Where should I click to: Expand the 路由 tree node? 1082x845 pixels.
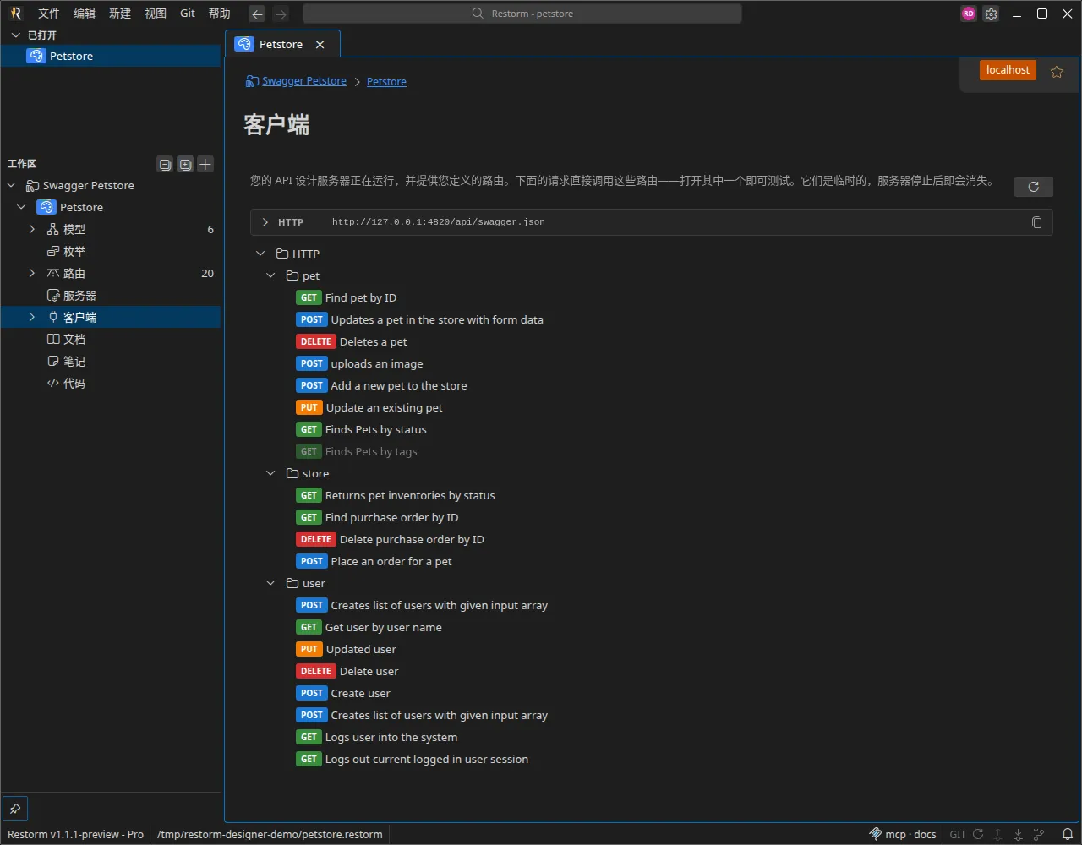click(32, 274)
